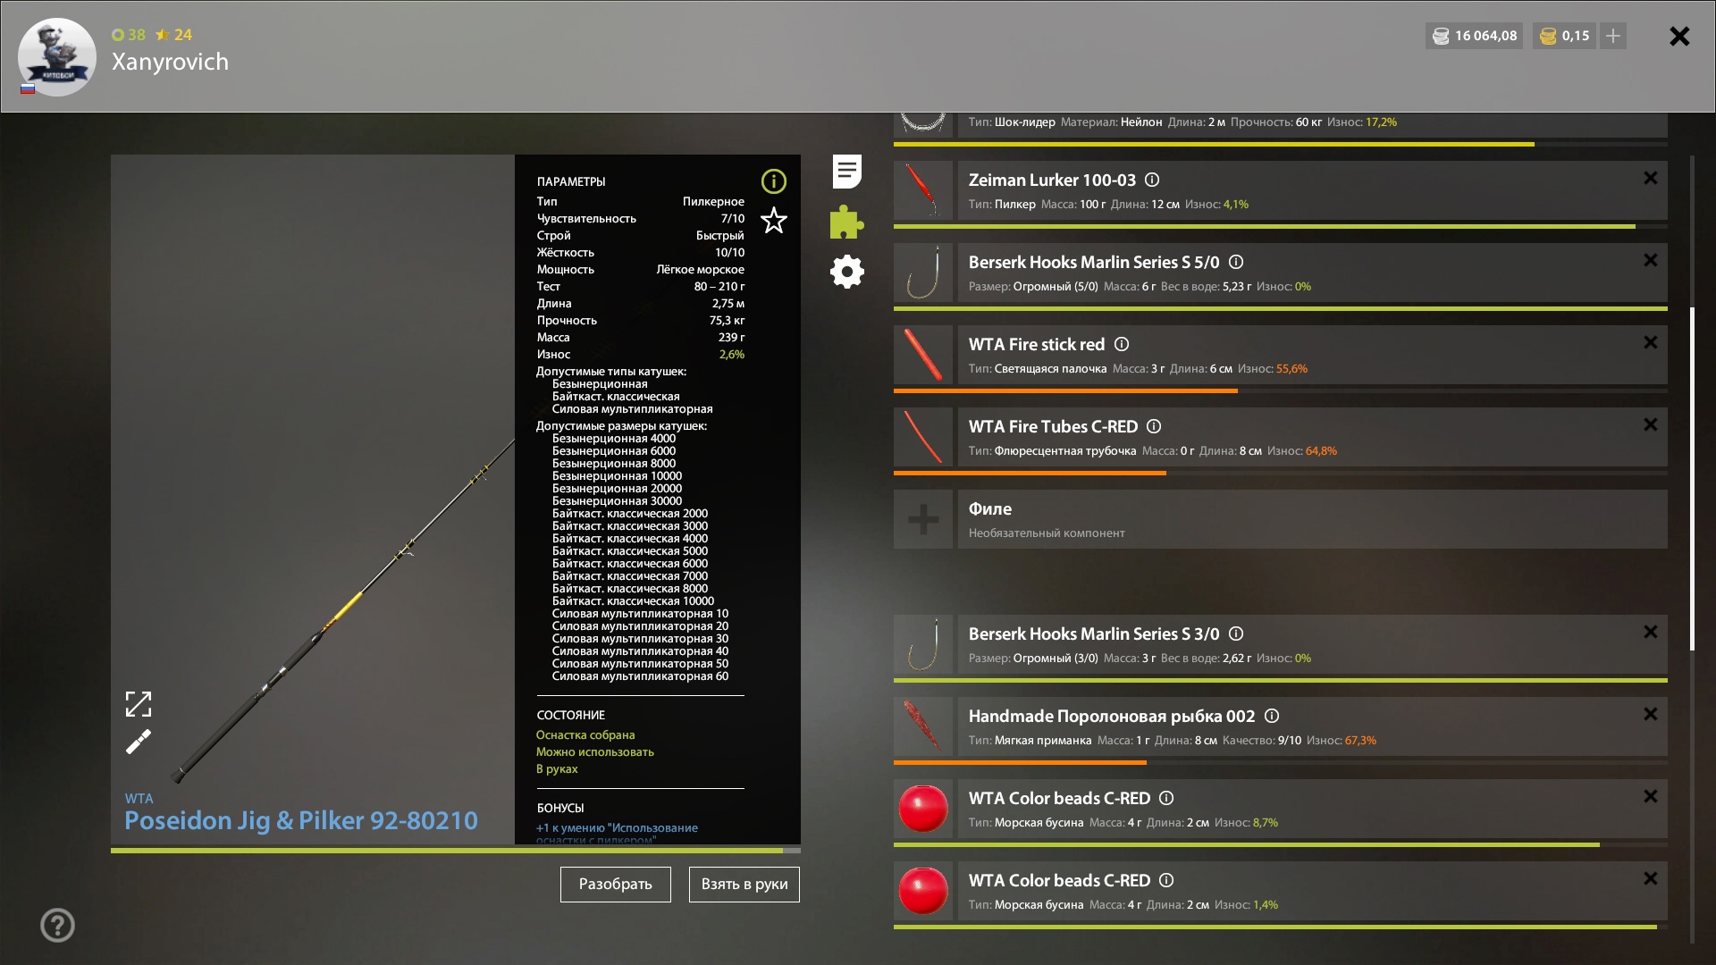Open the green puzzle piece components tab
1716x965 pixels.
[x=846, y=222]
